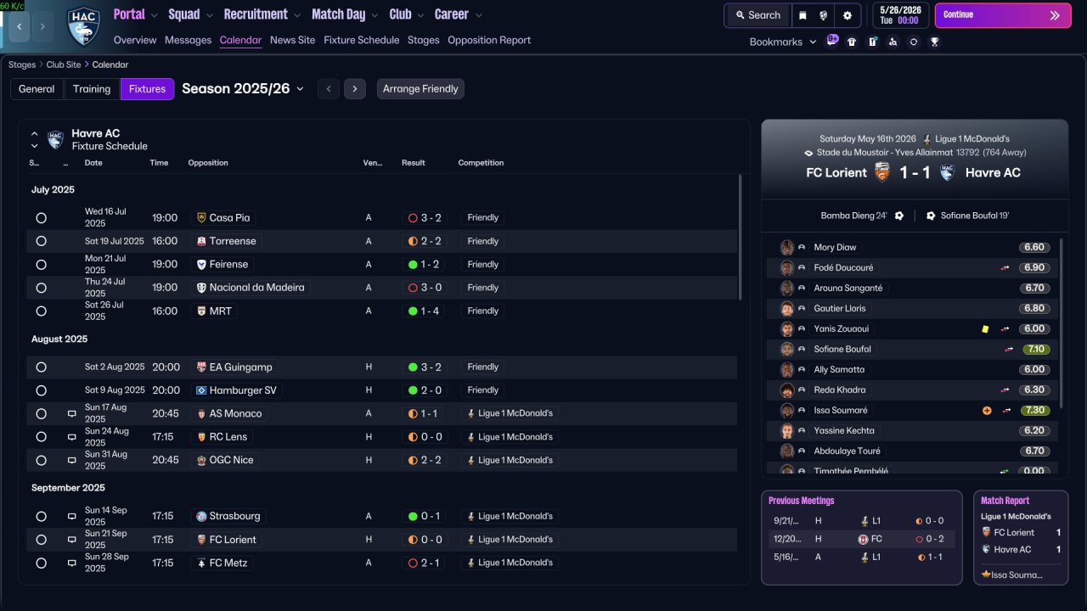The height and width of the screenshot is (611, 1087).
Task: Select the radio circle for AS Monaco fixture
Action: click(x=42, y=414)
